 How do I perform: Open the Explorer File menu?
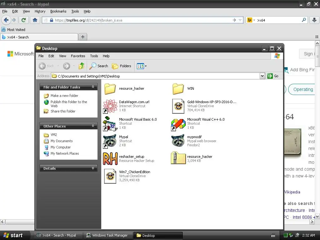[41, 56]
